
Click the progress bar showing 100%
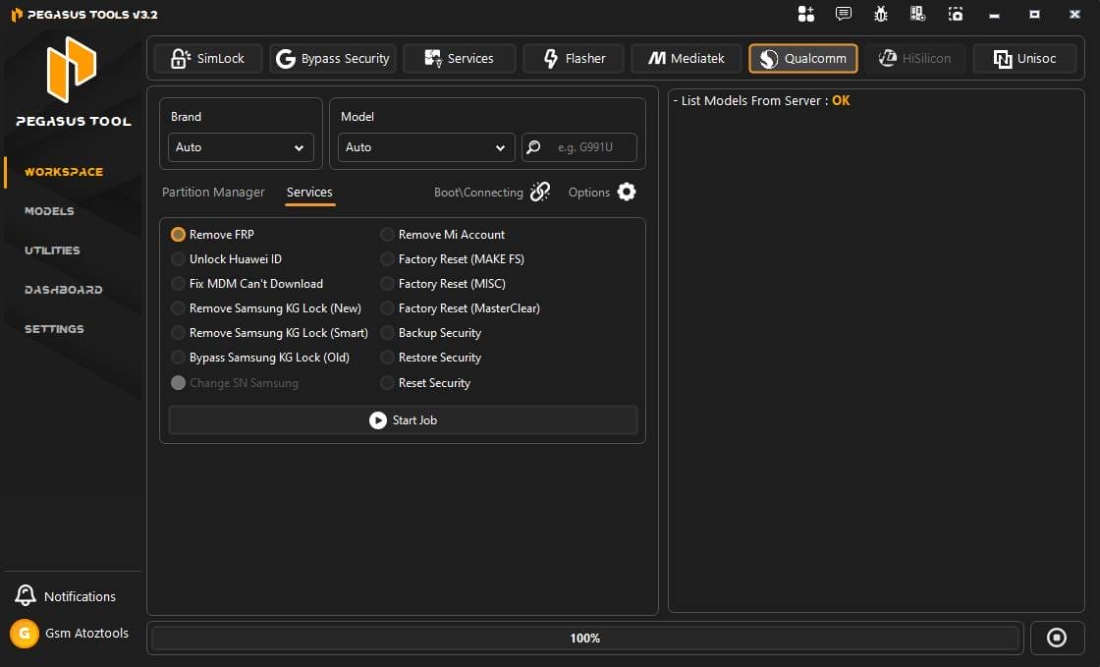[x=584, y=638]
